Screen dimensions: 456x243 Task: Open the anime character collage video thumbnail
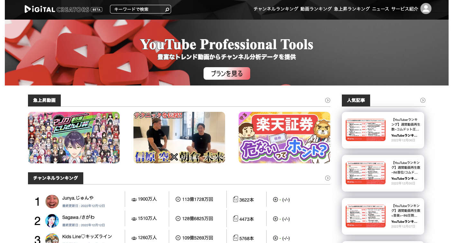pos(74,138)
